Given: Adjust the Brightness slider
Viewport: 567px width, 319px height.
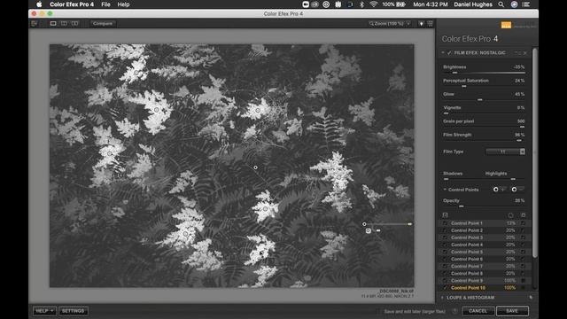Looking at the screenshot, I should 454,73.
